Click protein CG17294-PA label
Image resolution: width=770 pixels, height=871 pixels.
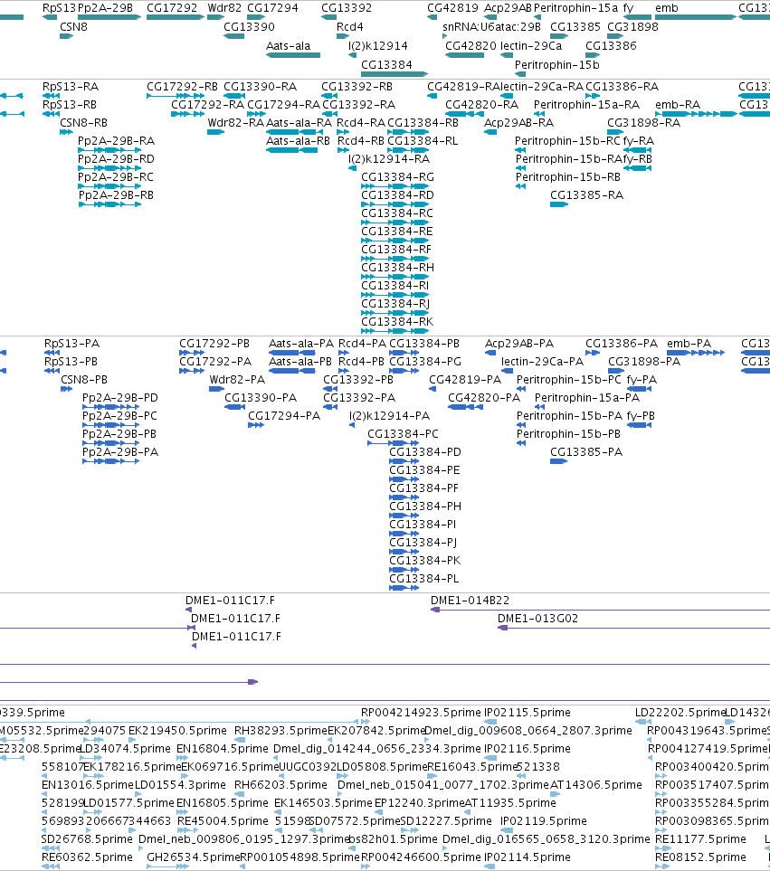284,415
